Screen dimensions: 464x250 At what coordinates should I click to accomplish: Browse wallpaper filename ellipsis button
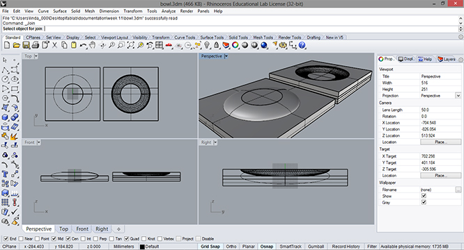pos(458,190)
